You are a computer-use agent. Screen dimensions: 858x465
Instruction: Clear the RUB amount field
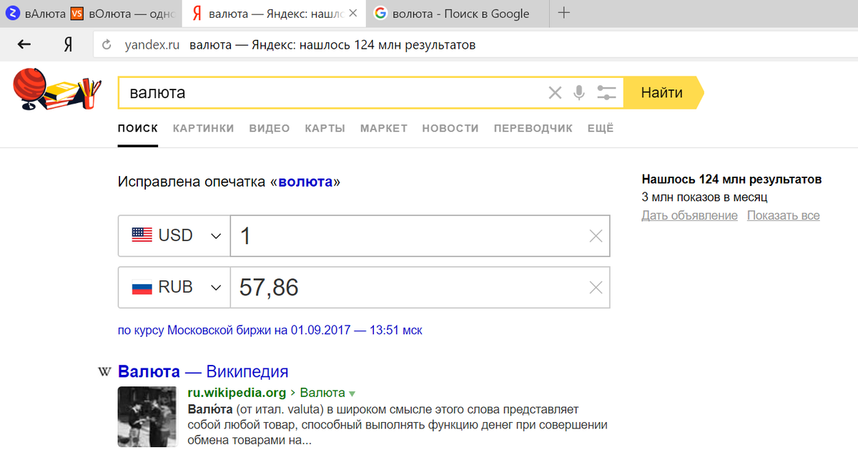tap(596, 288)
